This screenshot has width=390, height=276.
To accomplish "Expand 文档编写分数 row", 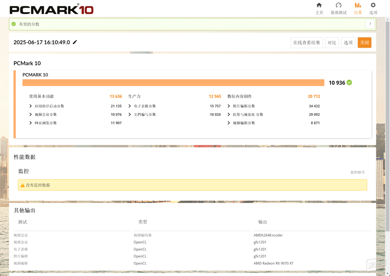I will pyautogui.click(x=130, y=115).
